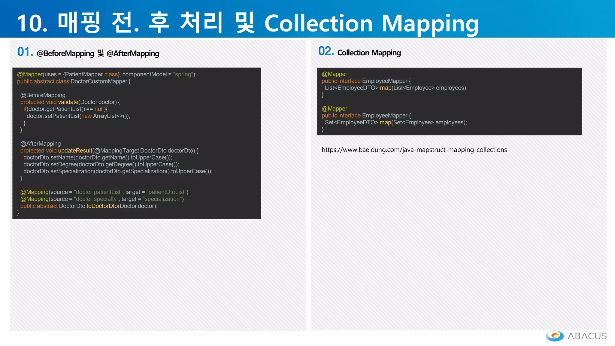Click the toDoctorDto method name
Viewport: 615px width, 346px height.
[102, 206]
